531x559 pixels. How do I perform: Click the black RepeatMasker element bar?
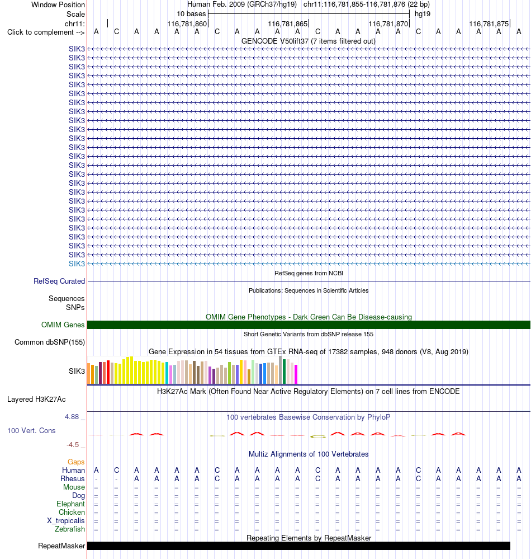point(299,546)
